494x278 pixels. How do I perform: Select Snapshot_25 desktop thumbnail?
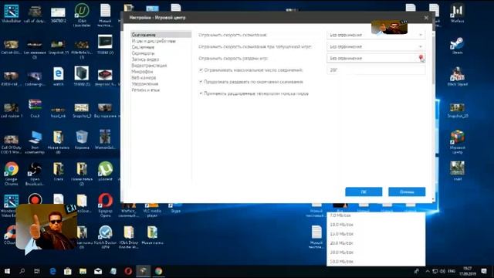tap(457, 110)
